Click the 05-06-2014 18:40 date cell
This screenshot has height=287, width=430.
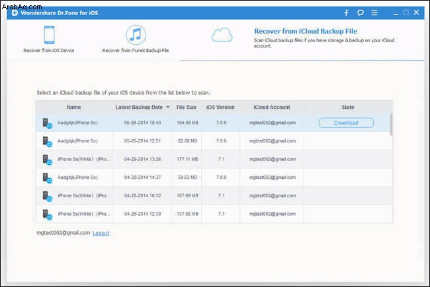pyautogui.click(x=143, y=123)
